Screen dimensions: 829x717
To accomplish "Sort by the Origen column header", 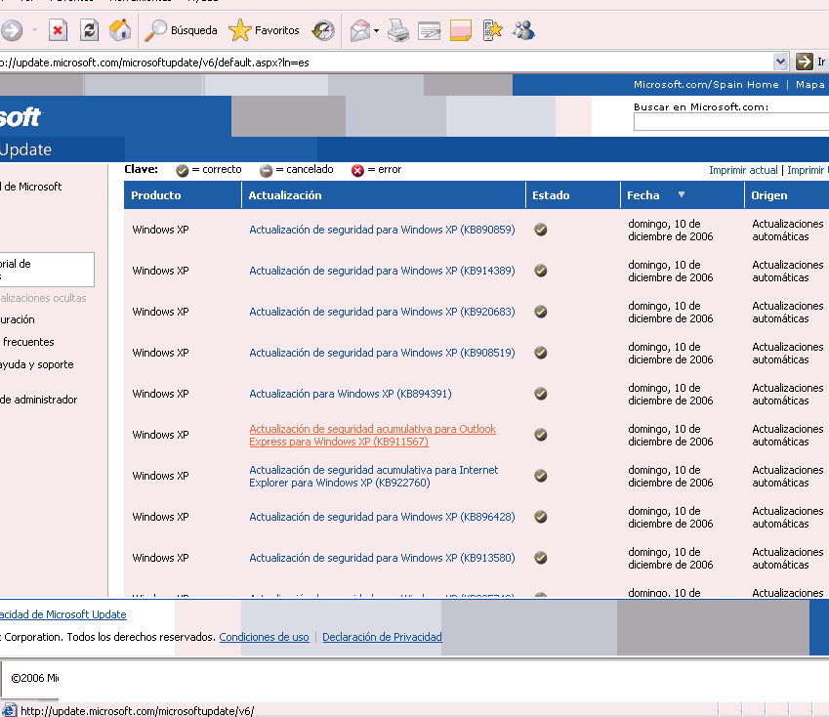I will click(769, 195).
